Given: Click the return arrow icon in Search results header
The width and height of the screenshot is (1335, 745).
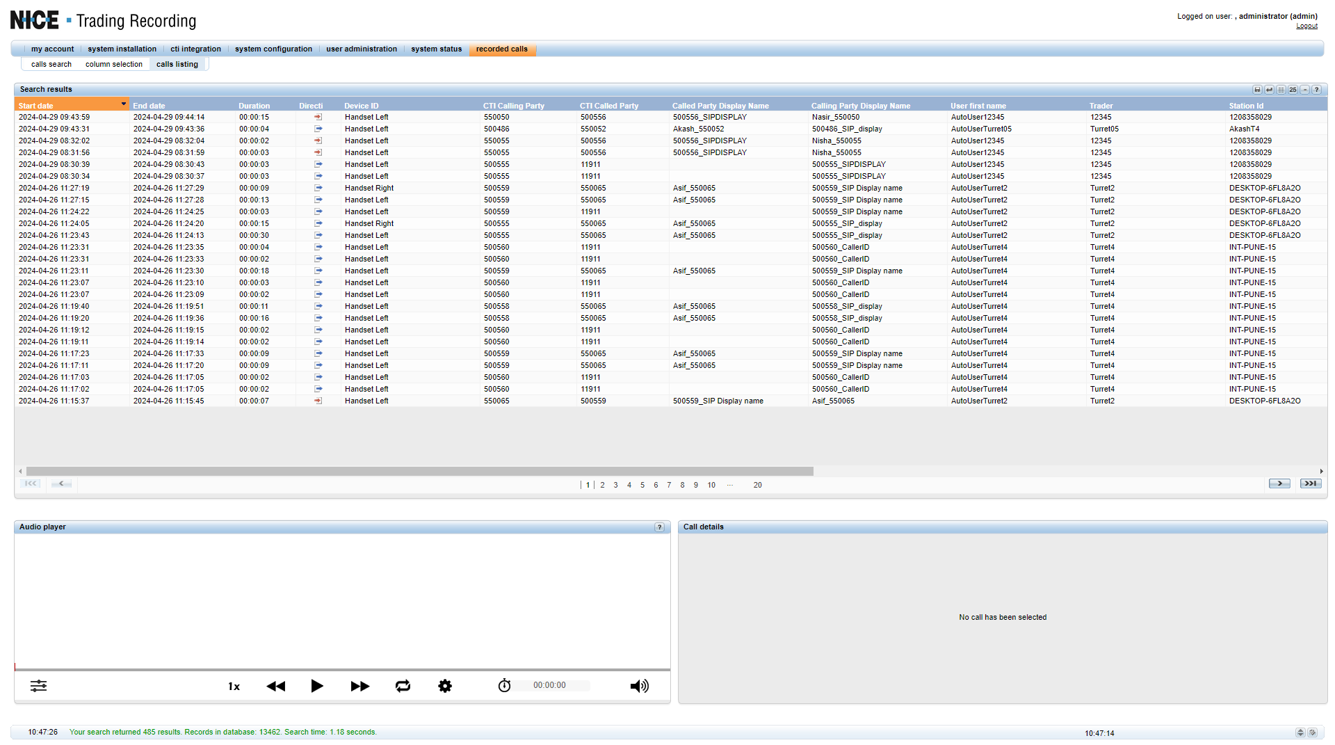Looking at the screenshot, I should tap(1269, 90).
